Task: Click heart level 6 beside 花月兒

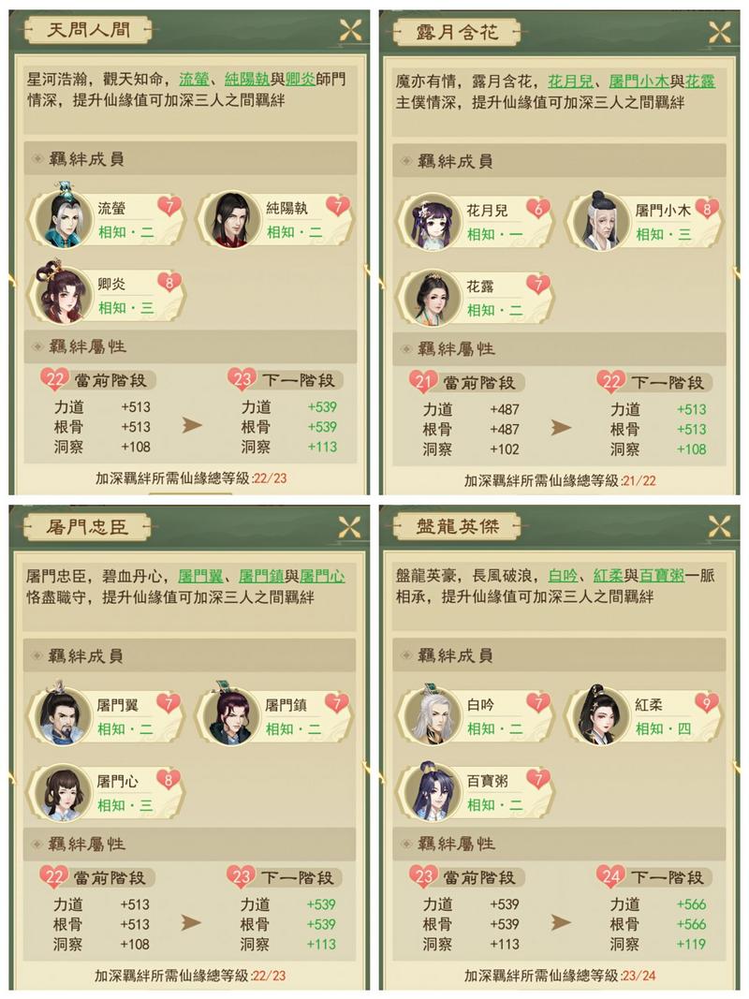Action: (x=539, y=209)
